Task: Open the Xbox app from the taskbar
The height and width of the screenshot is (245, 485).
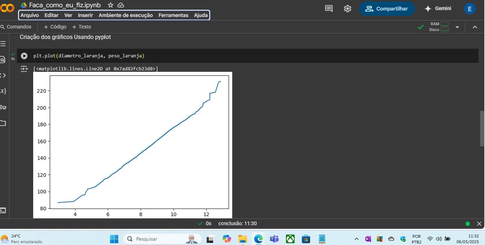Action: coord(290,239)
